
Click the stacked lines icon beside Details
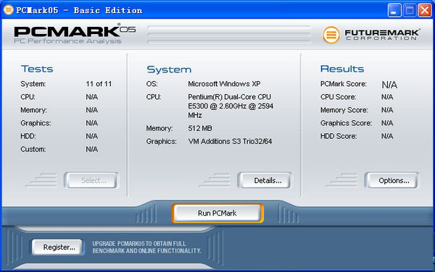point(215,180)
